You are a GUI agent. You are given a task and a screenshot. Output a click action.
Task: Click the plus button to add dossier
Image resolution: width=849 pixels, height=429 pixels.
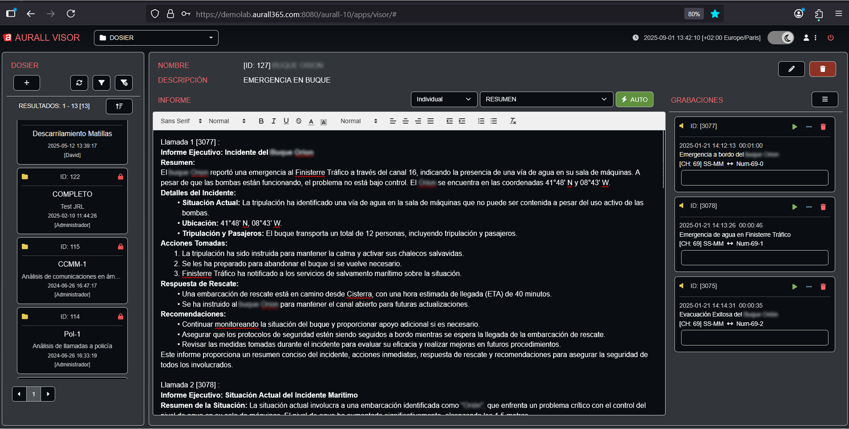[27, 83]
